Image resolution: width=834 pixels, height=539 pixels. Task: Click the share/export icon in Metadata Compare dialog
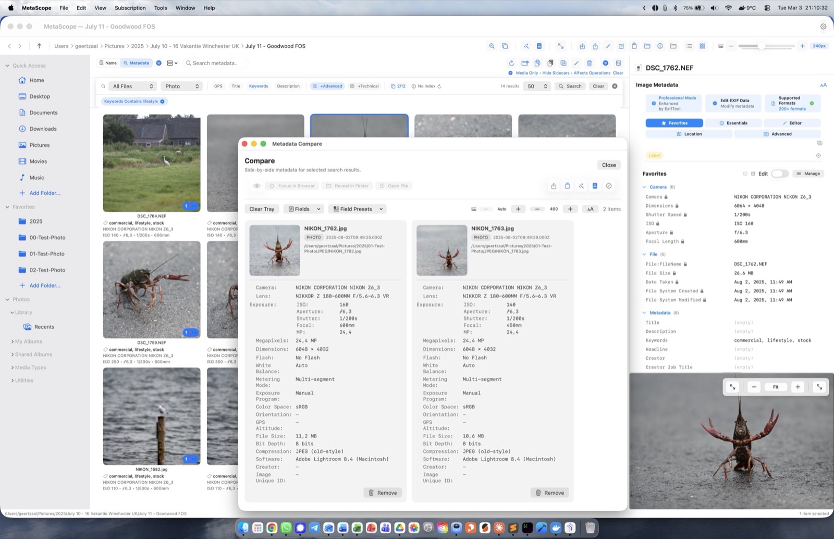click(x=554, y=186)
